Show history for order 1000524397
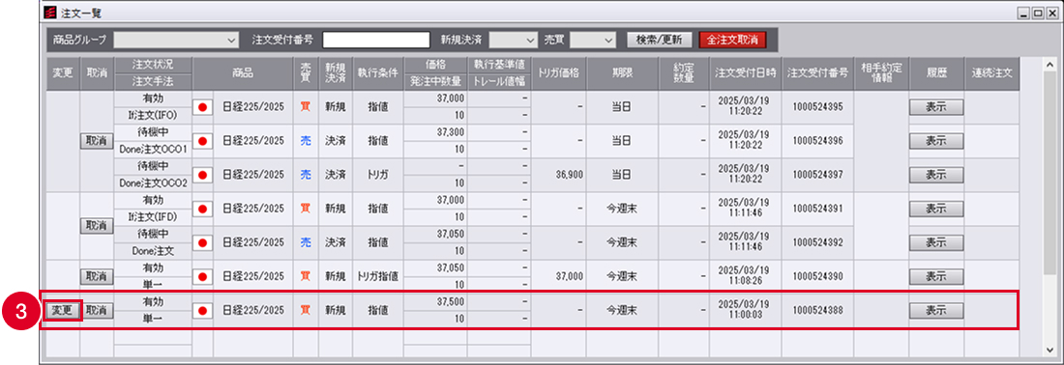Screen dimensions: 1064x365 (x=936, y=175)
